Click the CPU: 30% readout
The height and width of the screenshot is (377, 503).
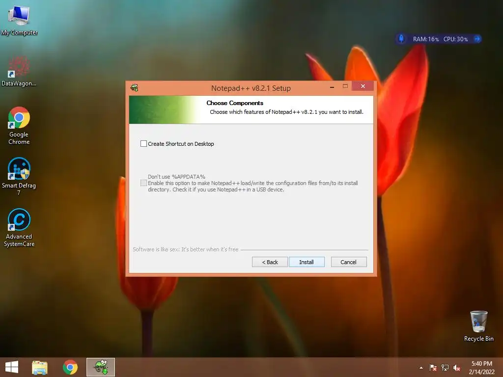point(455,39)
